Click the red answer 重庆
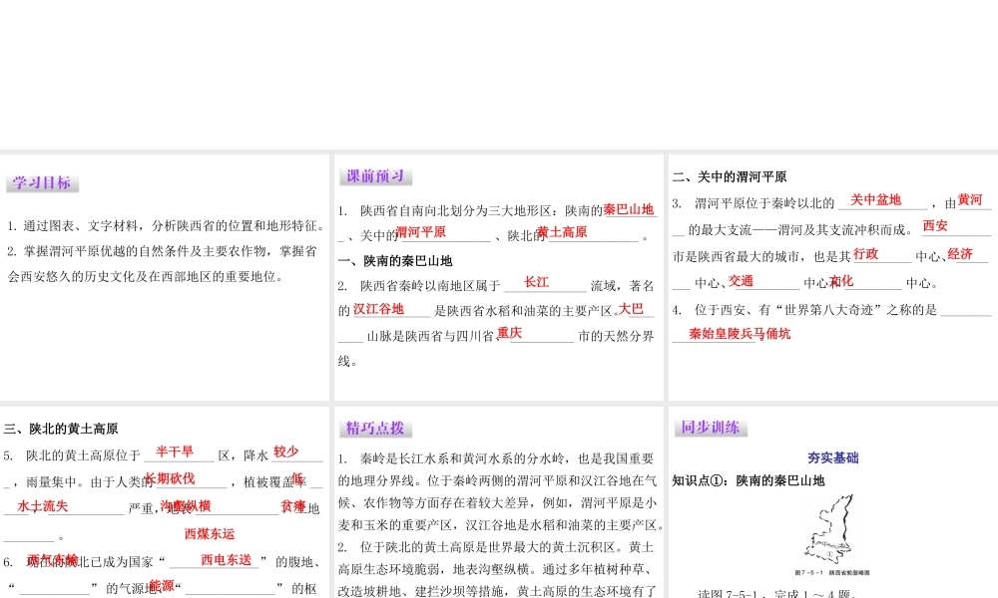 (x=509, y=332)
